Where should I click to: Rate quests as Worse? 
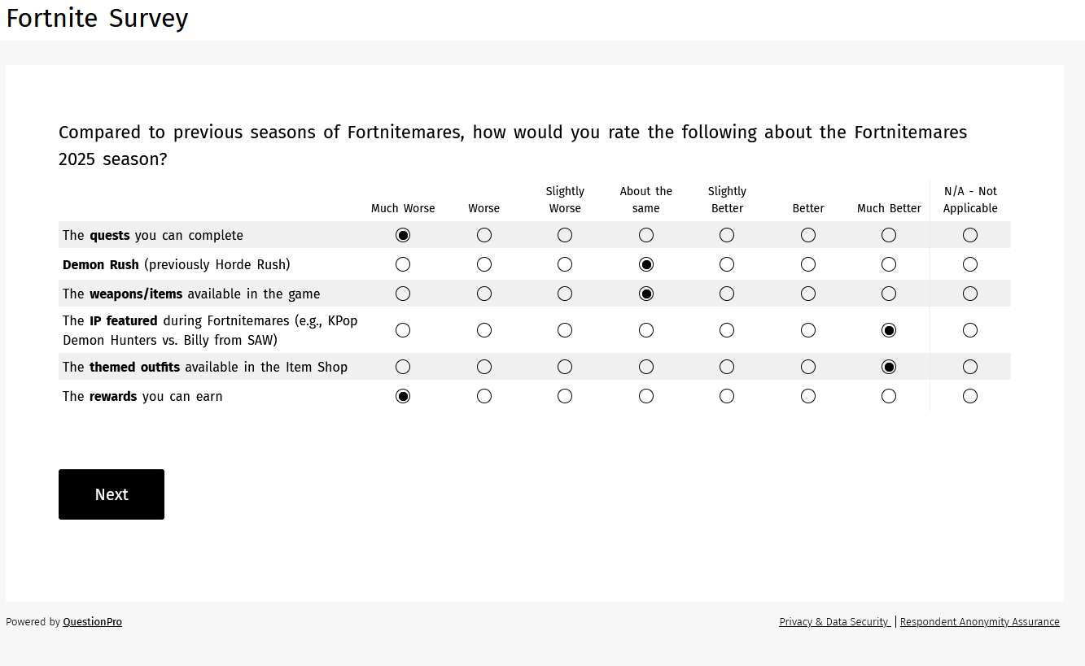click(x=484, y=235)
